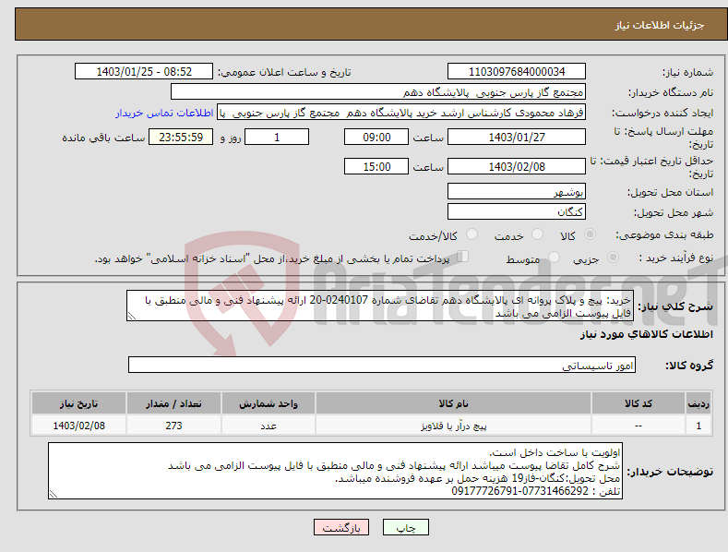Select the کالا/خدمت radio button

coord(471,234)
